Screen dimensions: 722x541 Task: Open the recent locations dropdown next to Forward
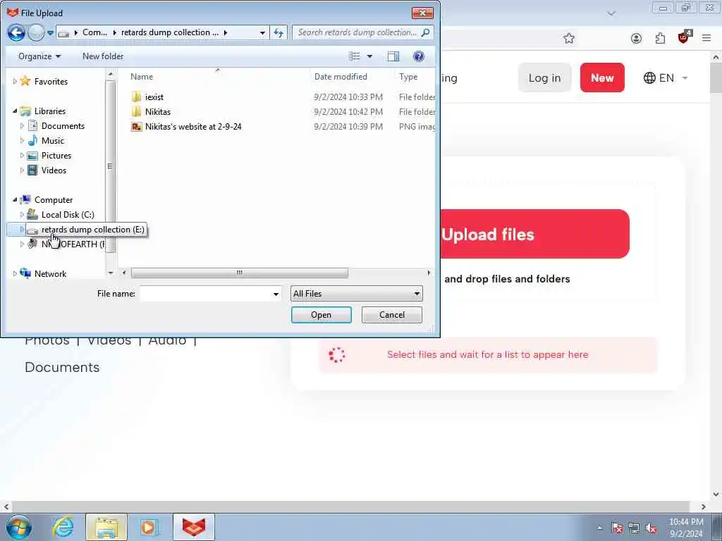coord(50,33)
